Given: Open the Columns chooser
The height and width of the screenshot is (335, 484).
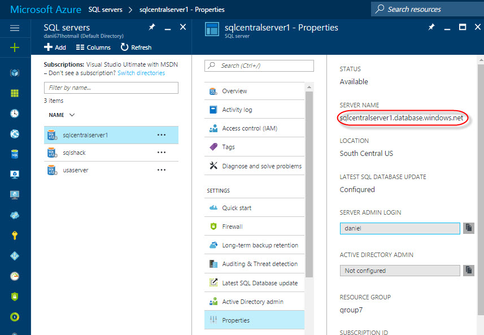Looking at the screenshot, I should tap(93, 47).
